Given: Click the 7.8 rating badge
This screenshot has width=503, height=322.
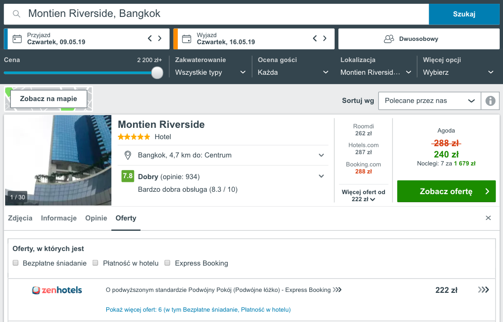Looking at the screenshot, I should pyautogui.click(x=128, y=176).
